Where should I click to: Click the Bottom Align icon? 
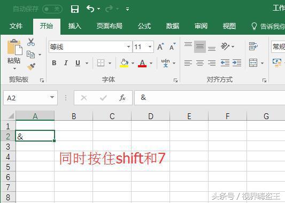click(x=212, y=49)
